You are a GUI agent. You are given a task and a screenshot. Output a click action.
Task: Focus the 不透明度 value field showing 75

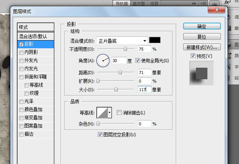point(145,49)
